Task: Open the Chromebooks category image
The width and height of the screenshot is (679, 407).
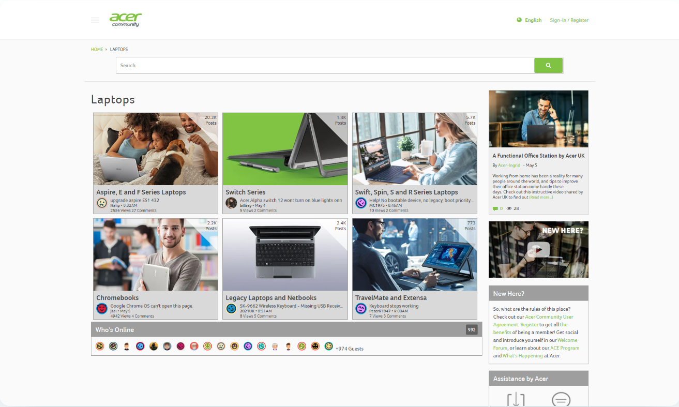Action: [156, 254]
